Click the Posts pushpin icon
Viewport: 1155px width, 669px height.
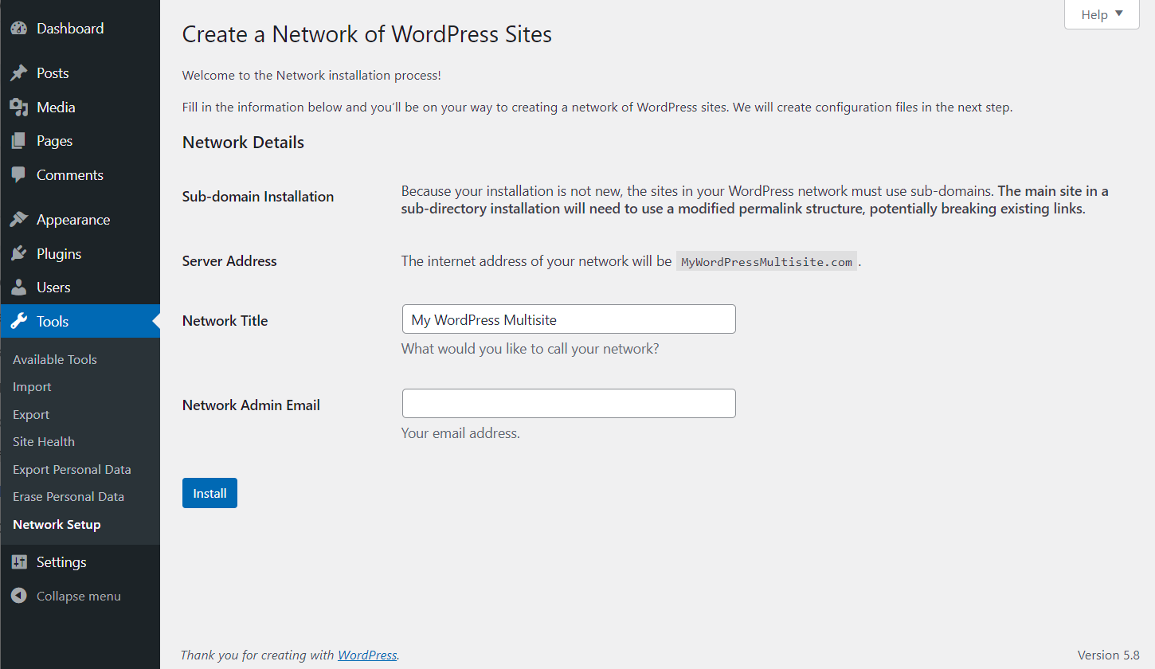pos(19,73)
